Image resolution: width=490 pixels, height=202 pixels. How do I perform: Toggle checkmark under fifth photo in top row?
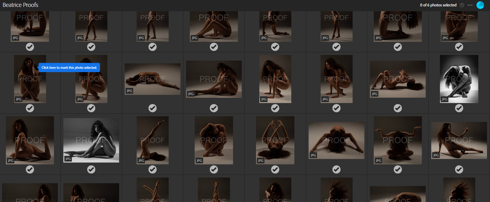coord(275,47)
